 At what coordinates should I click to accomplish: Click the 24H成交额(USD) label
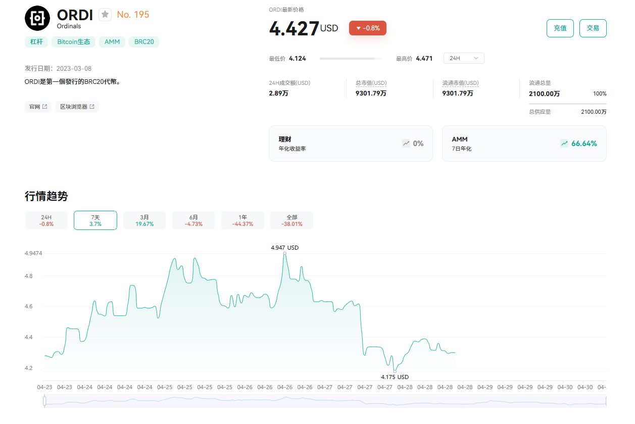click(289, 83)
